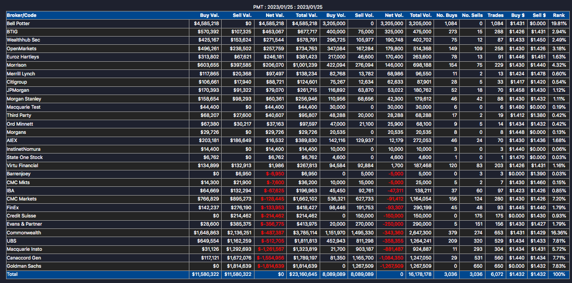
Task: Click the Sell $ column header
Action: (x=539, y=15)
